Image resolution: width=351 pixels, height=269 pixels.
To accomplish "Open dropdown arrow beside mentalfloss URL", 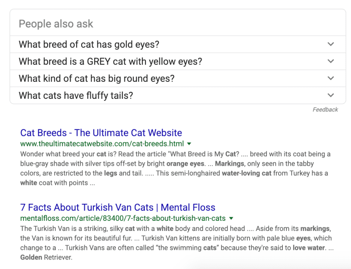I will tap(231, 218).
